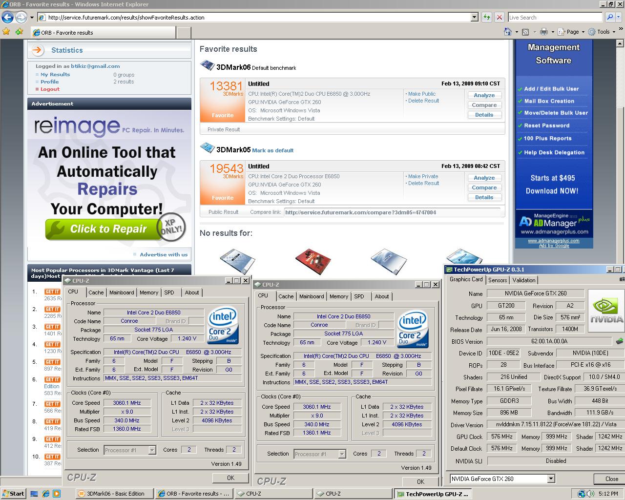Switch to Cache tab in left CPU-Z
Viewport: 625px width, 500px height.
pos(96,292)
